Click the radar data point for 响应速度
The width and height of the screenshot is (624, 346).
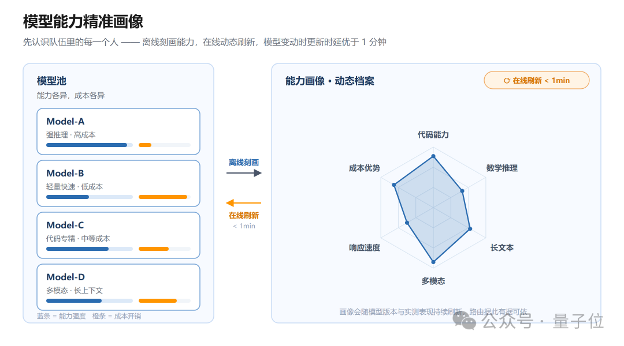tap(407, 223)
